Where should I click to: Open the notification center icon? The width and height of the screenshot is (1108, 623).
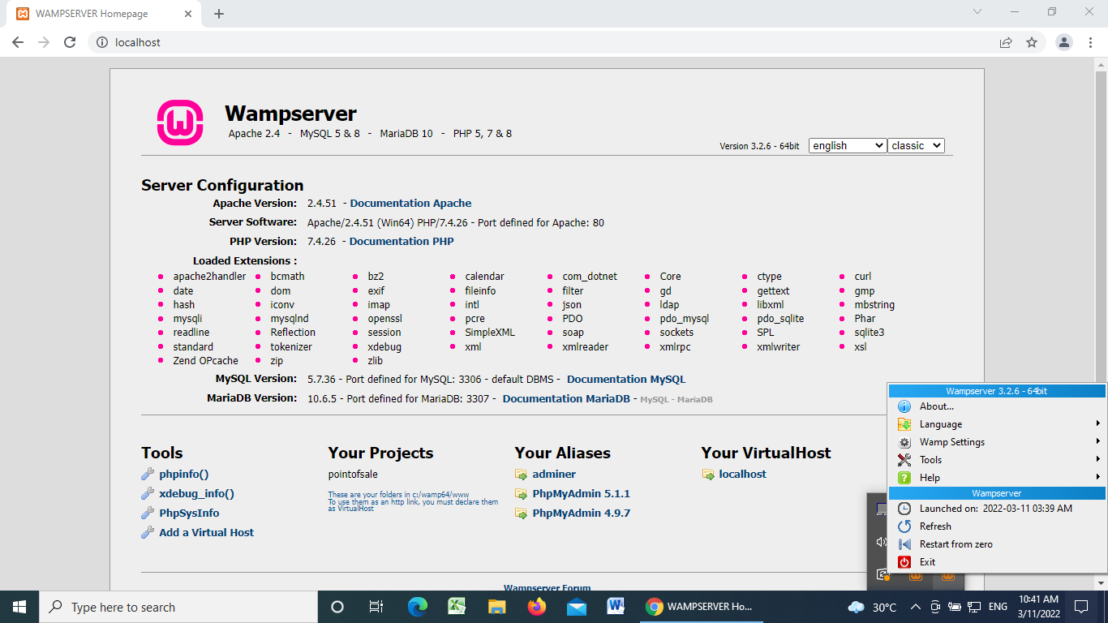click(1080, 607)
